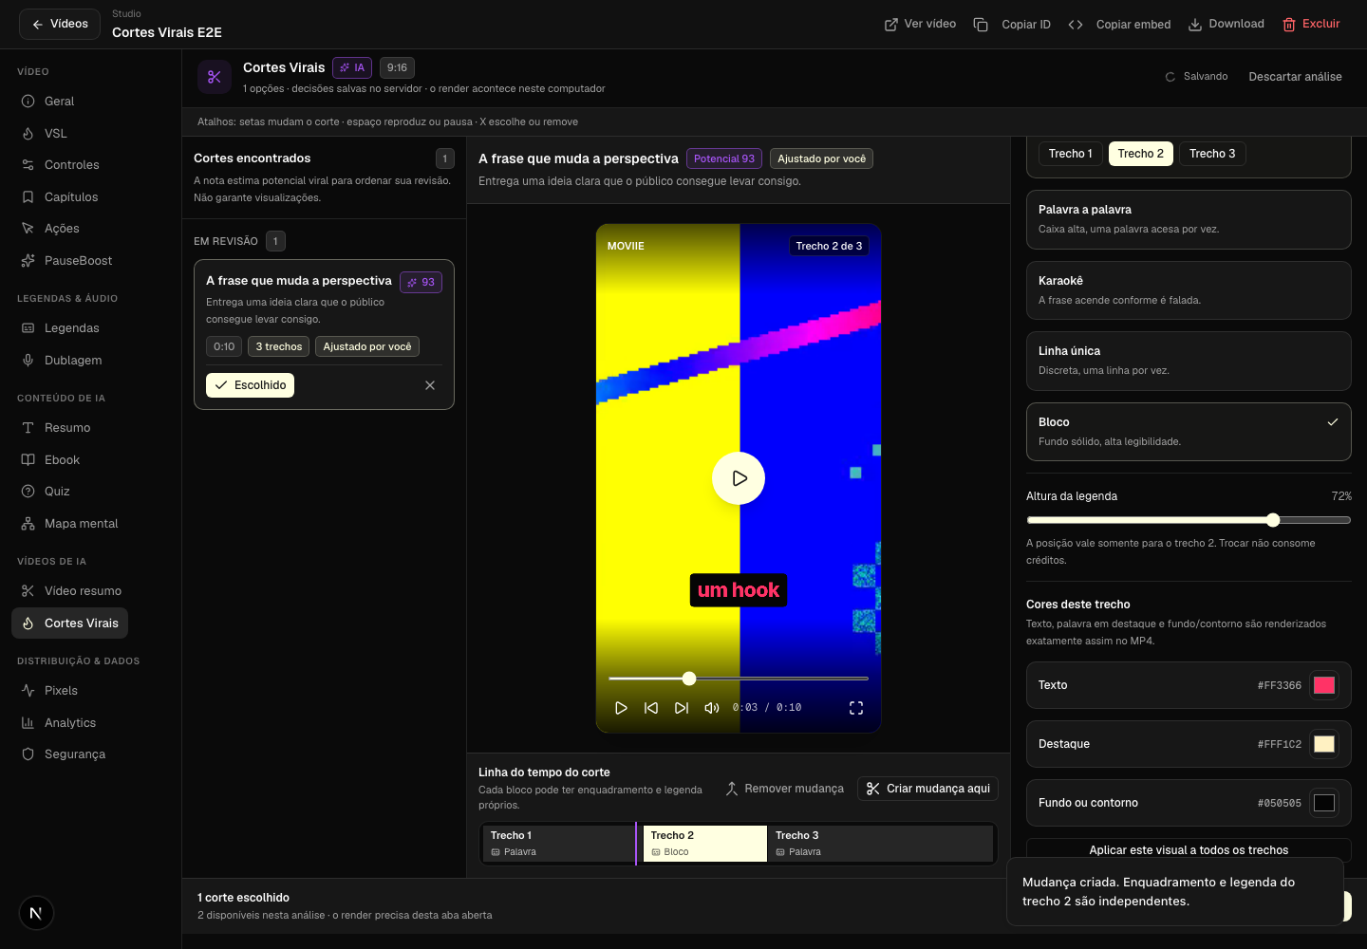Open Segurança section
Viewport: 1367px width, 949px height.
(x=75, y=754)
